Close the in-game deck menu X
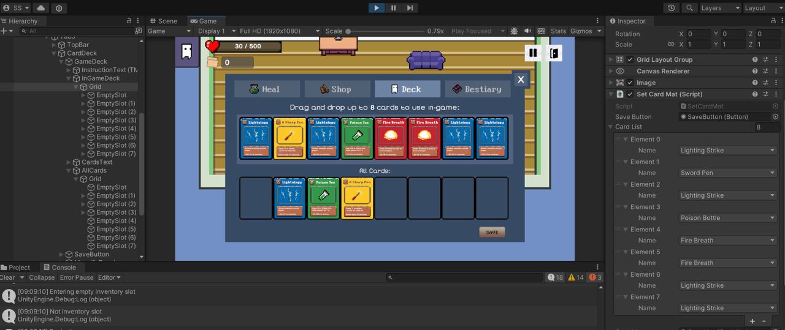785x330 pixels. [x=521, y=79]
